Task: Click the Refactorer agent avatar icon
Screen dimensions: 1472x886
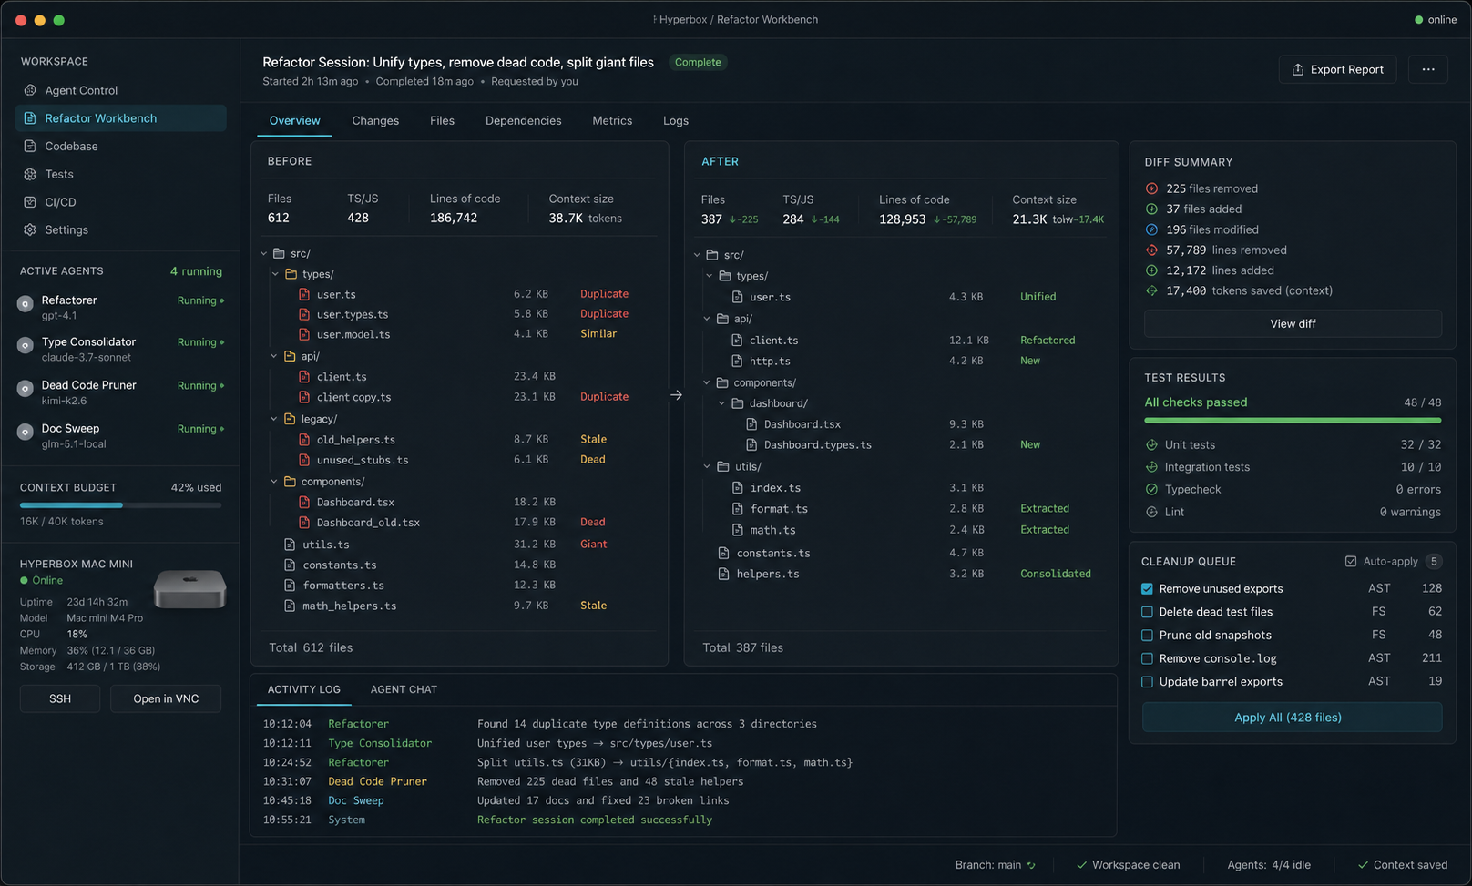Action: tap(26, 304)
